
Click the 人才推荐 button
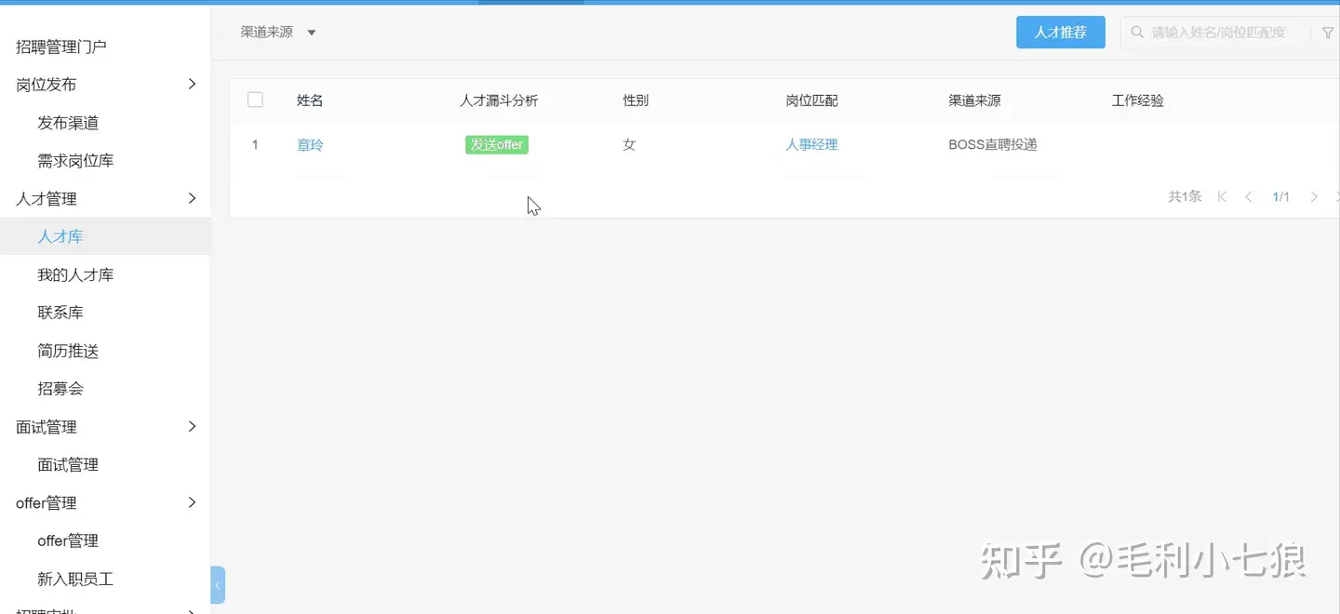[x=1061, y=32]
